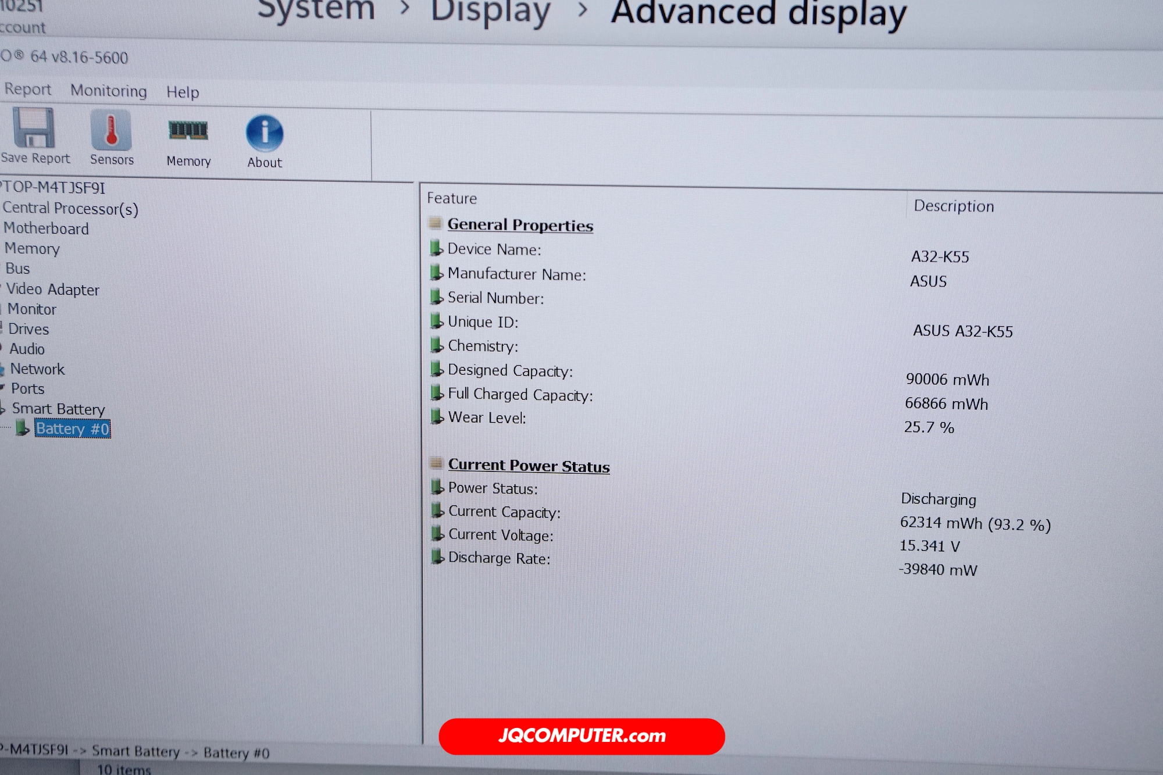
Task: Click the Display breadcrumb link
Action: [490, 13]
